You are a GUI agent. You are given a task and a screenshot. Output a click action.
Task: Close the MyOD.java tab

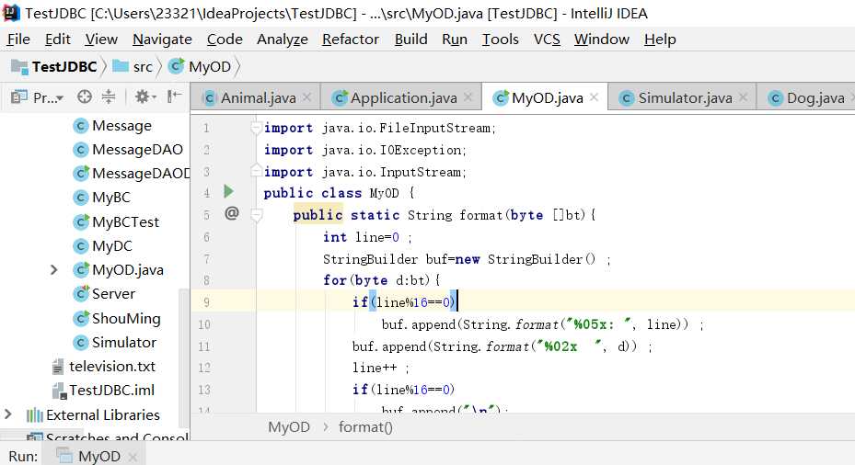(x=594, y=96)
